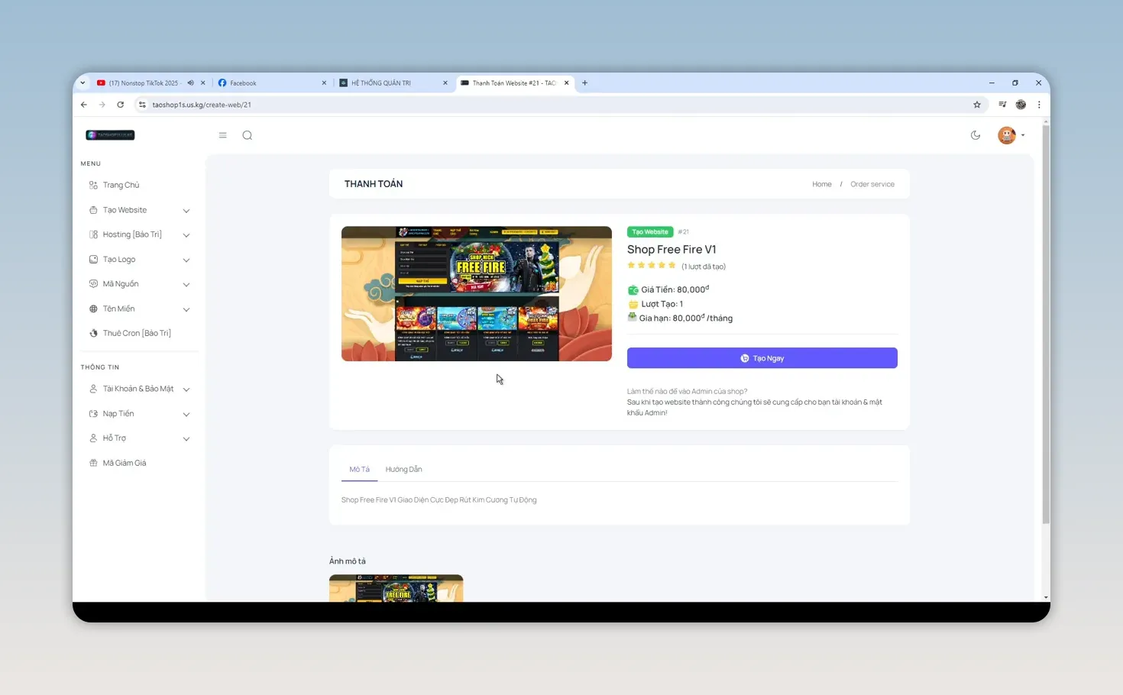1123x695 pixels.
Task: Expand the Hosting [Bảo Trì] chevron
Action: pyautogui.click(x=186, y=235)
